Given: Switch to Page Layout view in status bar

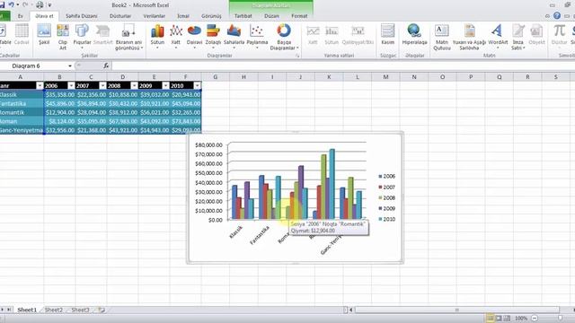Looking at the screenshot, I should [499, 319].
